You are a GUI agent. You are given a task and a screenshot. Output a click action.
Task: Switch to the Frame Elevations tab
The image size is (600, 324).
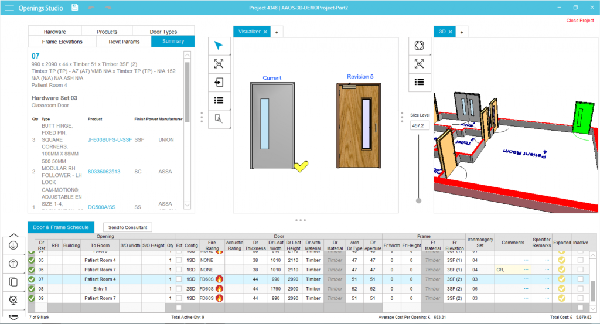(x=62, y=42)
